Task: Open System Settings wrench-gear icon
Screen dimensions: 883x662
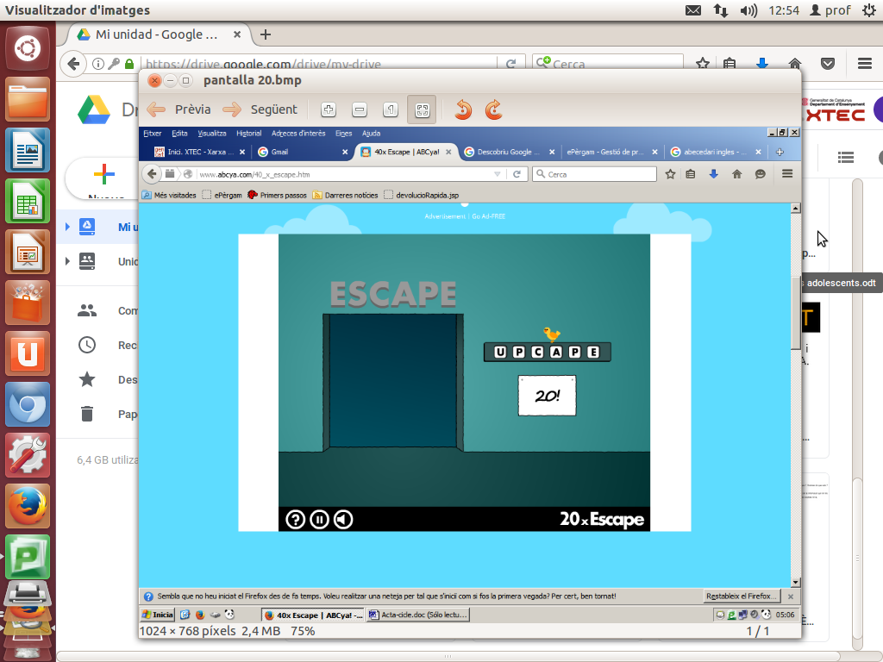Action: [x=28, y=454]
